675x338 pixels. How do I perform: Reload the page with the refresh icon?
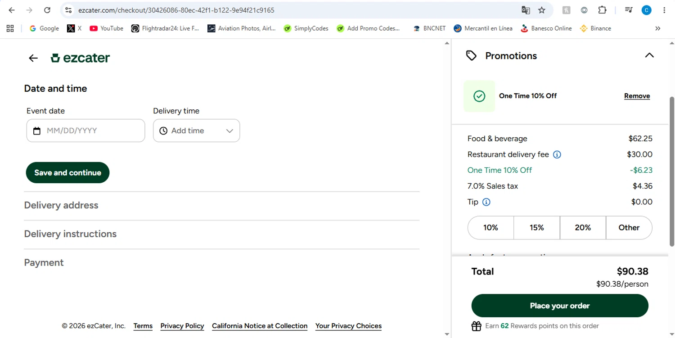pos(47,10)
